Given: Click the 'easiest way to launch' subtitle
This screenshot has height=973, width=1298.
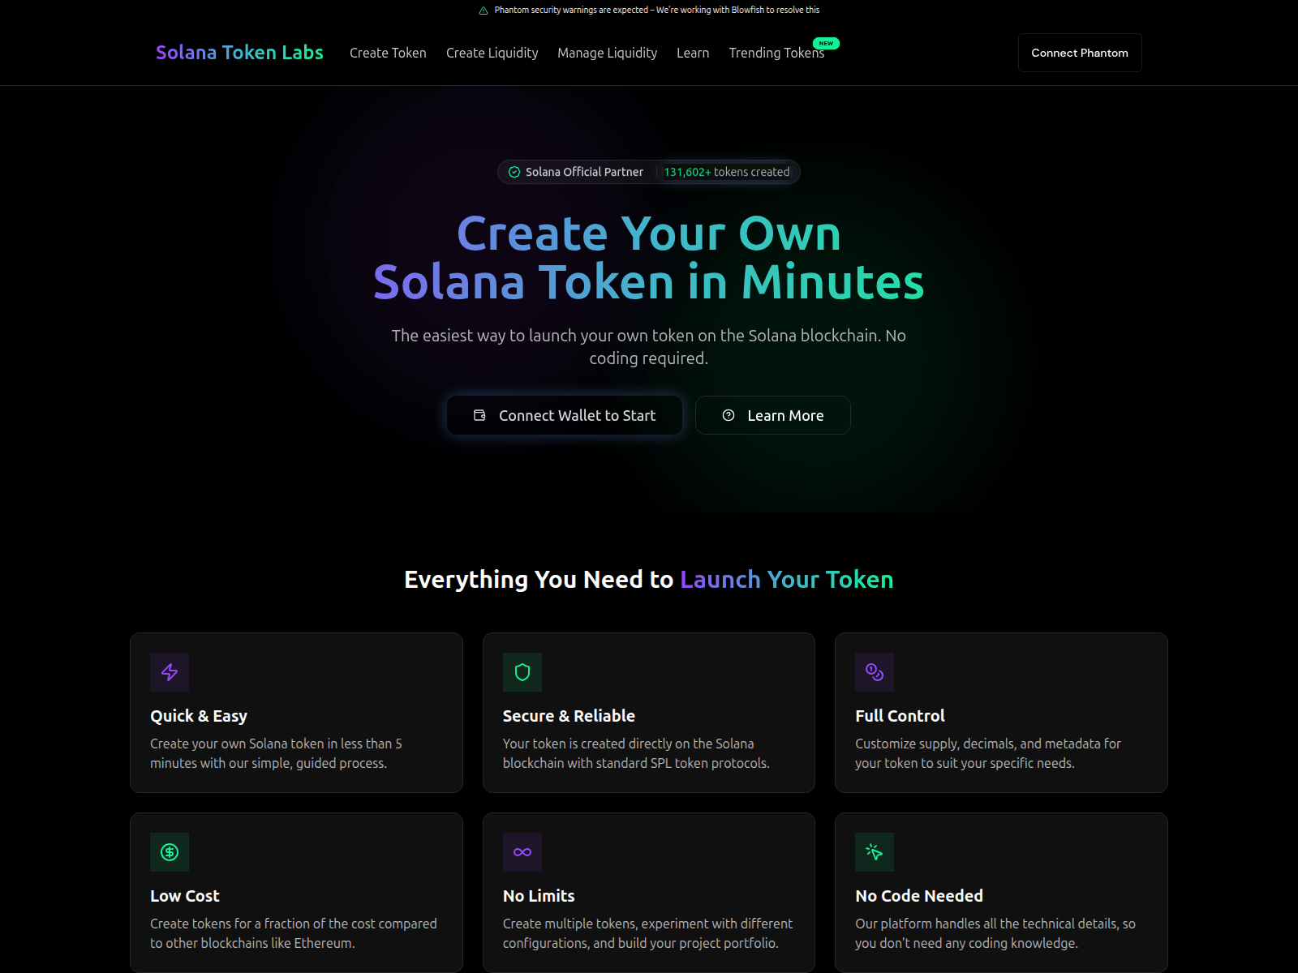Looking at the screenshot, I should [649, 347].
